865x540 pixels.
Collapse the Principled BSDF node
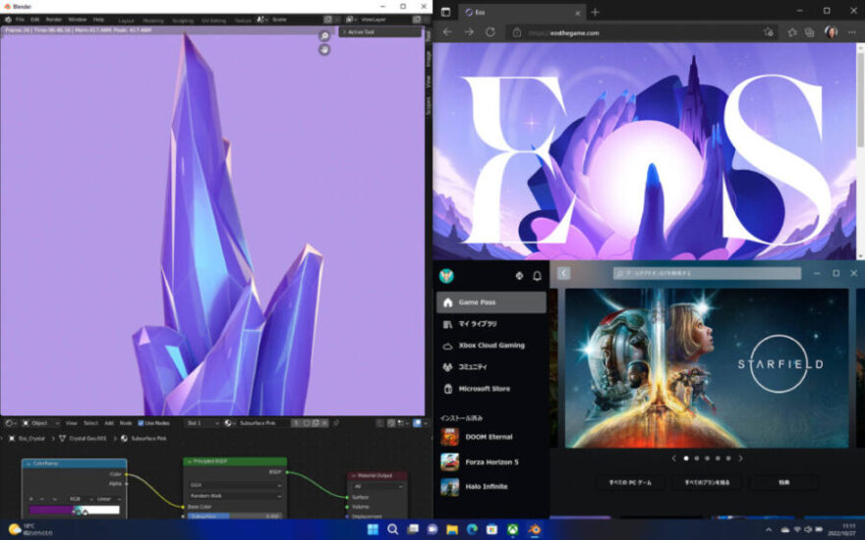pos(189,461)
